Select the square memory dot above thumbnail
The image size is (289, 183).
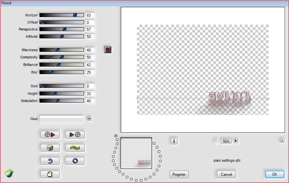pos(116,135)
